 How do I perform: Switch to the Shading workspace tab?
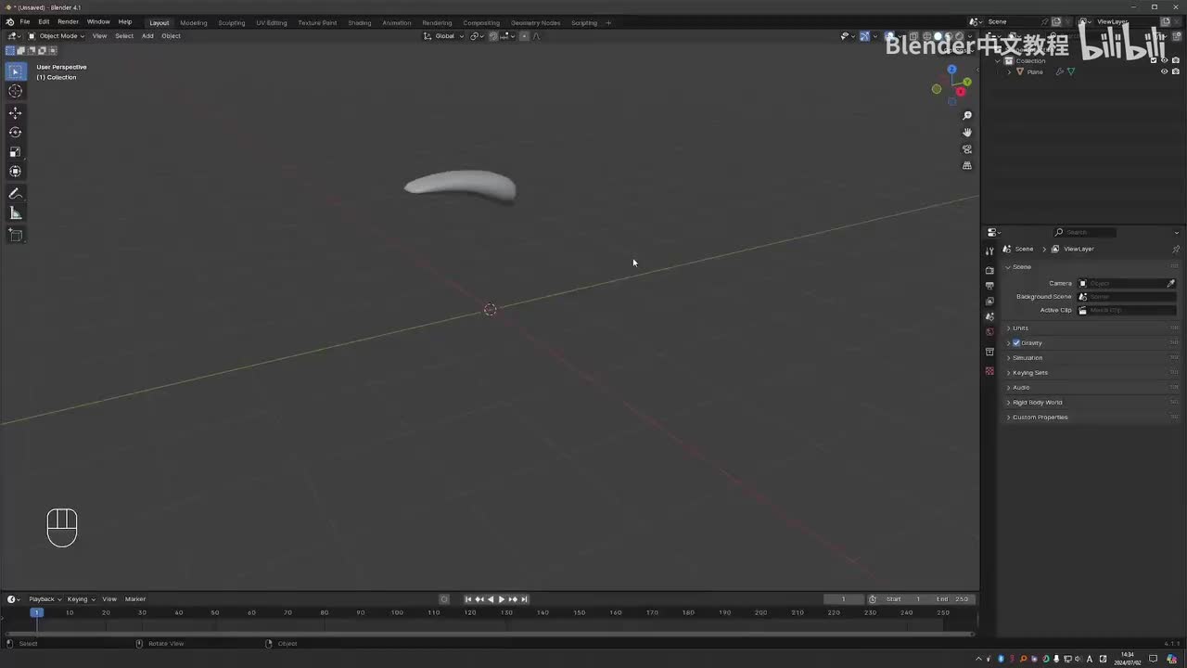(360, 23)
